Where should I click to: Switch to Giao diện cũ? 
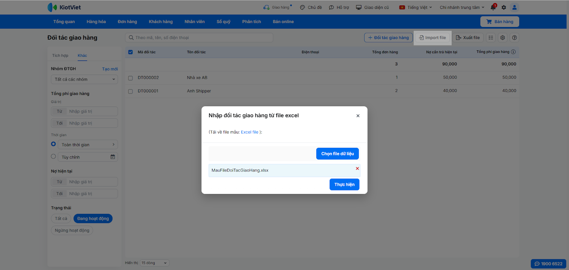click(372, 7)
